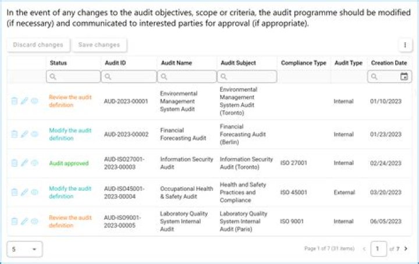Click 'Modify the audit definition' for AUD-ISO45001 row

(70, 192)
